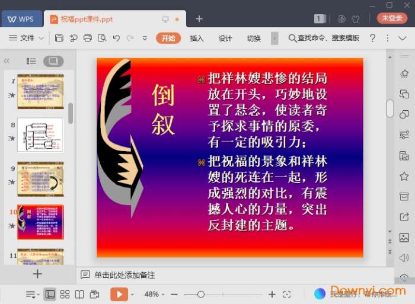Switch to Reading view
Viewport: 415px width, 304px height.
click(x=79, y=294)
